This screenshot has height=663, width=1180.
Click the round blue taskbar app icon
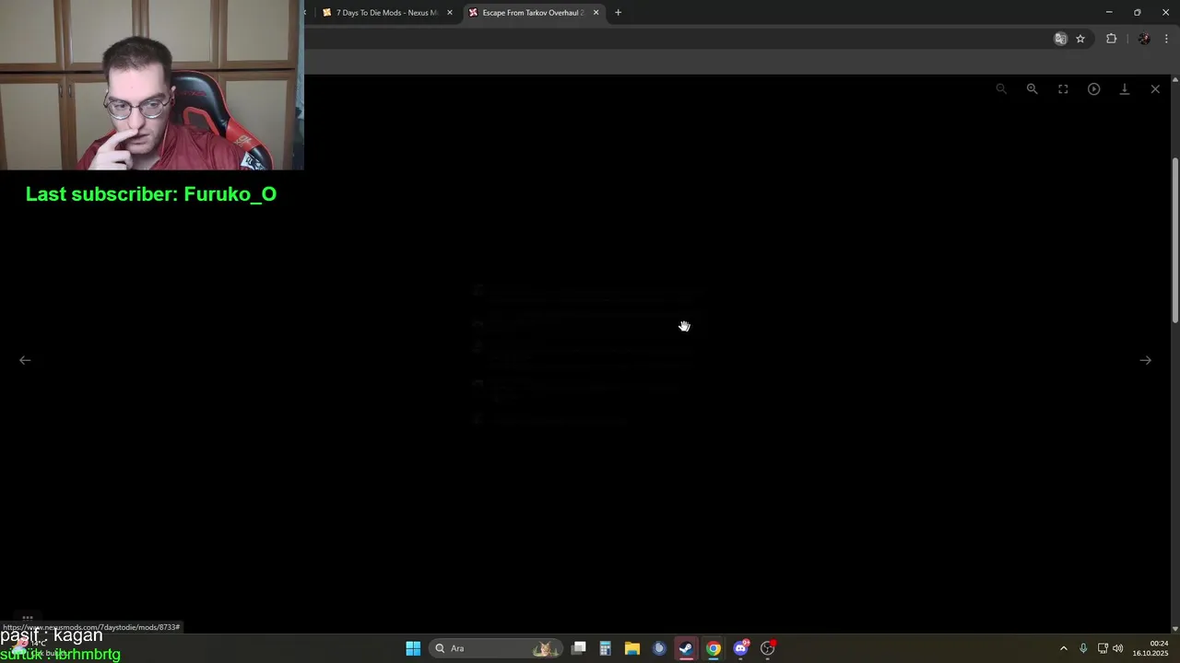click(x=658, y=648)
